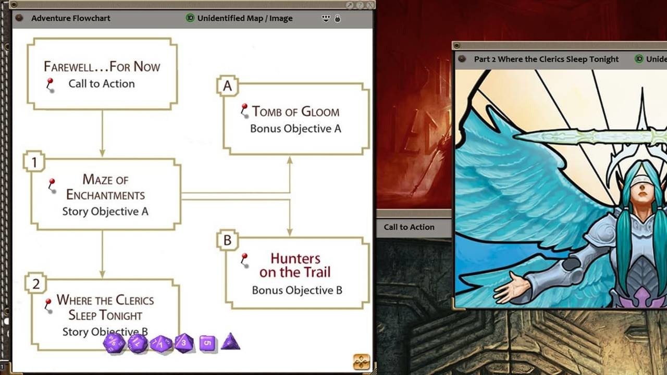Click the Adventure Flowchart title field
The width and height of the screenshot is (667, 375).
[71, 18]
